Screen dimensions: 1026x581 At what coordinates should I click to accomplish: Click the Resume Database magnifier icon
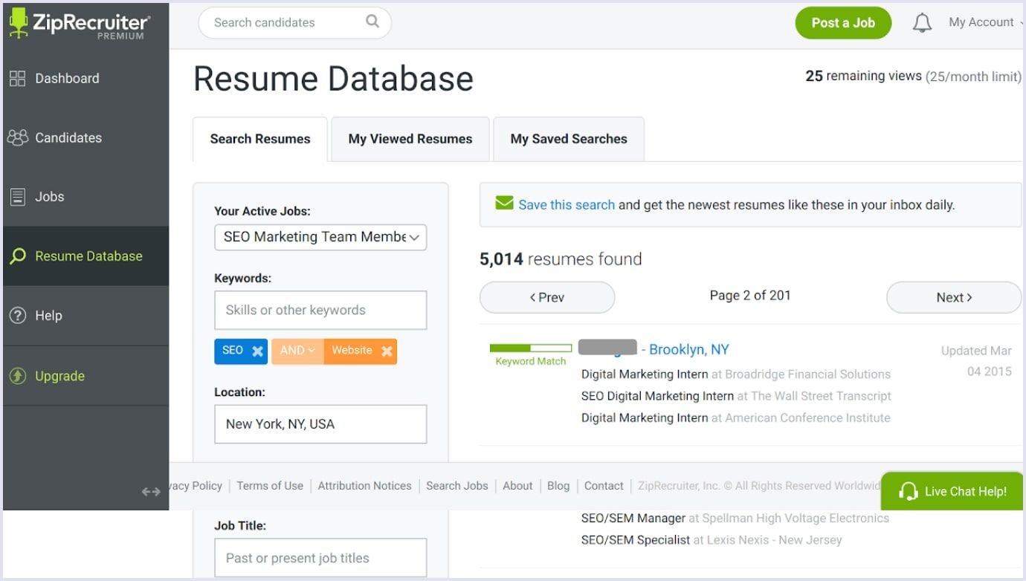pos(17,256)
